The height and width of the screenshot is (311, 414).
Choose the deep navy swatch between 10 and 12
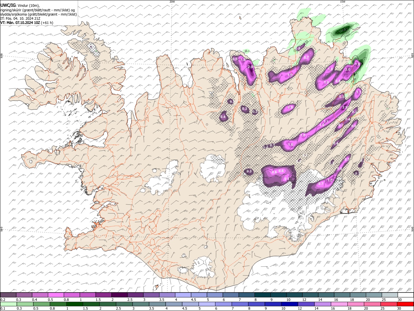289,304
